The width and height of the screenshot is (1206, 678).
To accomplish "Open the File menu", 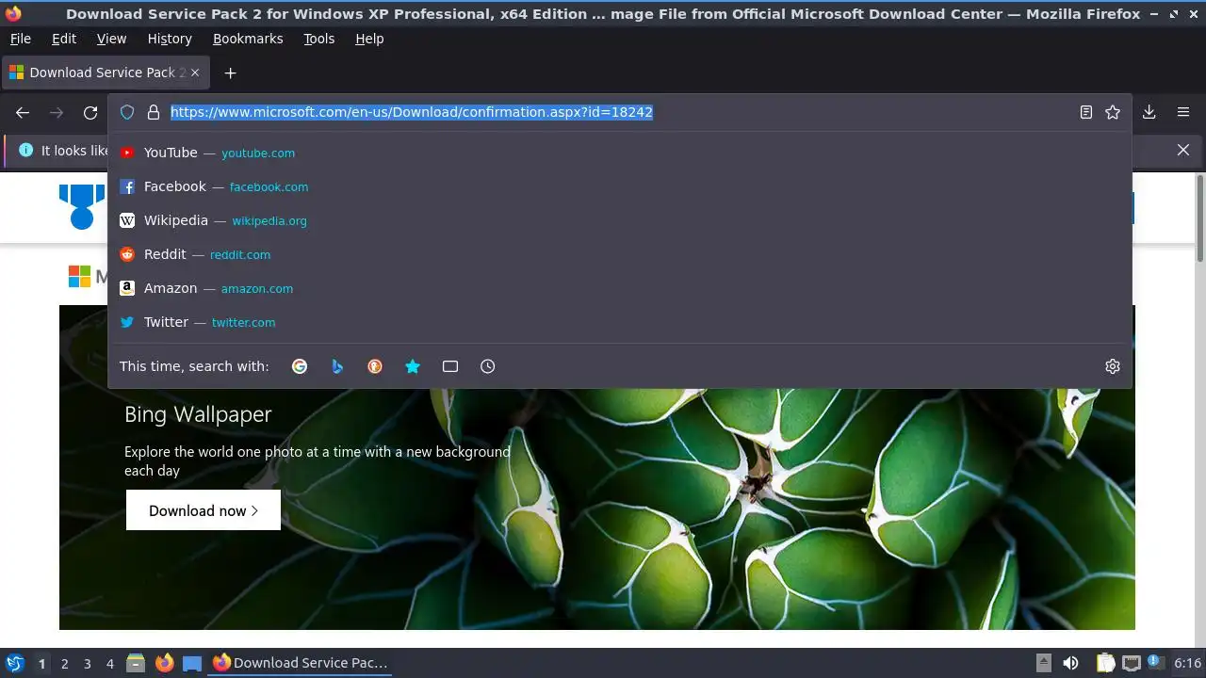I will click(20, 39).
